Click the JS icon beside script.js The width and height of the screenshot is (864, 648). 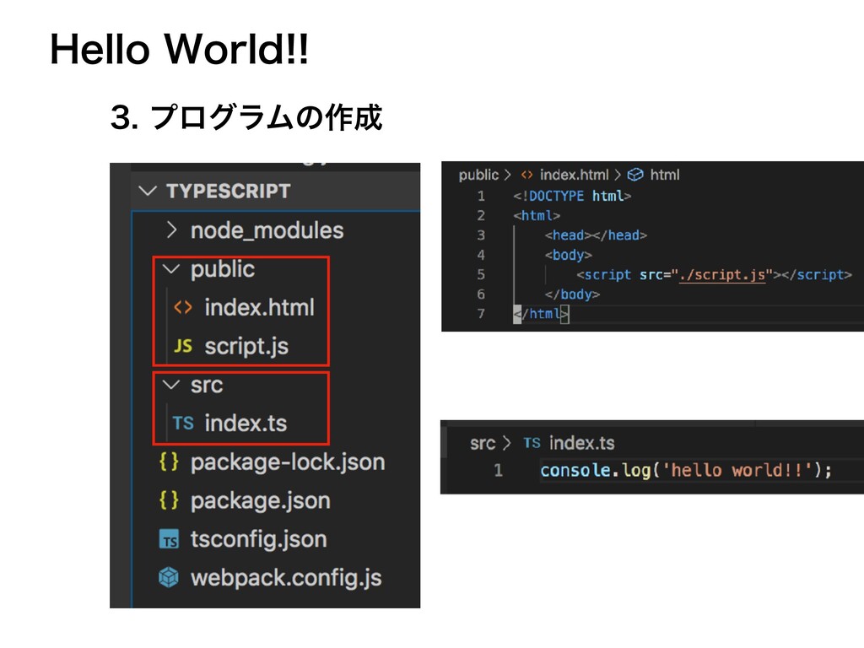182,346
